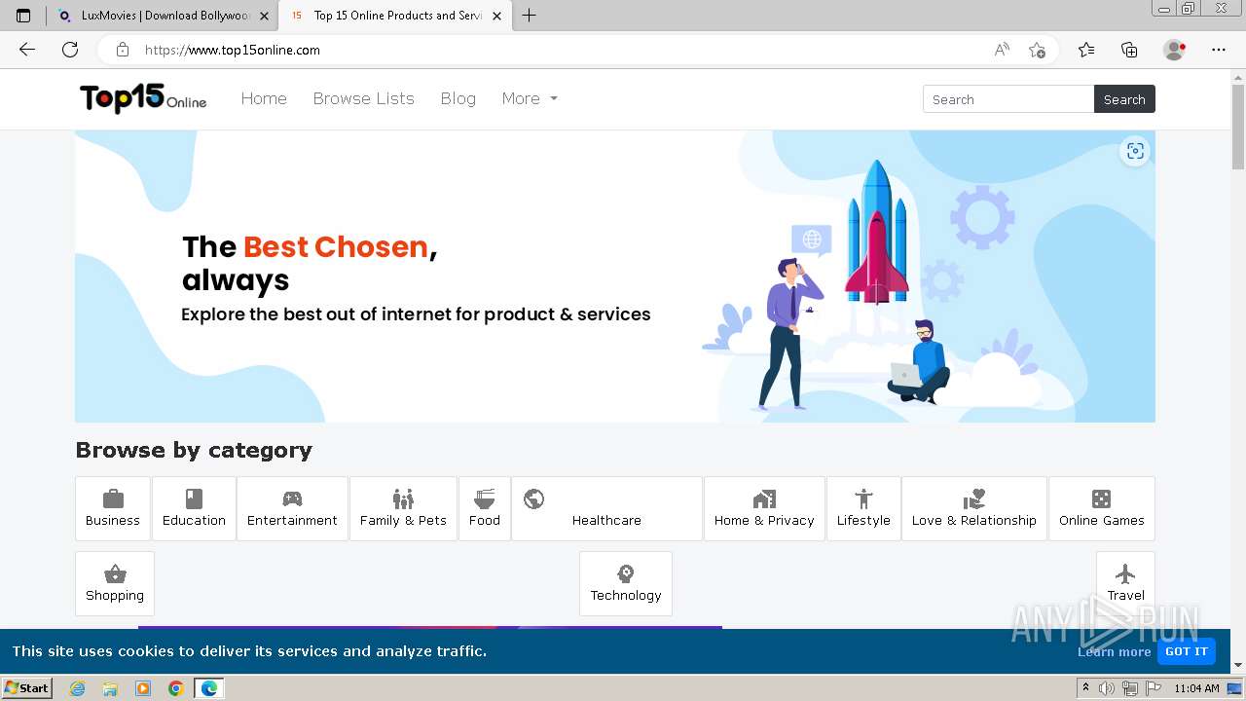Click Microsoft Edge taskbar button
Image resolution: width=1246 pixels, height=701 pixels.
(208, 688)
